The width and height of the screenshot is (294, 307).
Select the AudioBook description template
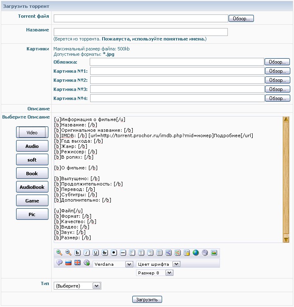pyautogui.click(x=32, y=187)
